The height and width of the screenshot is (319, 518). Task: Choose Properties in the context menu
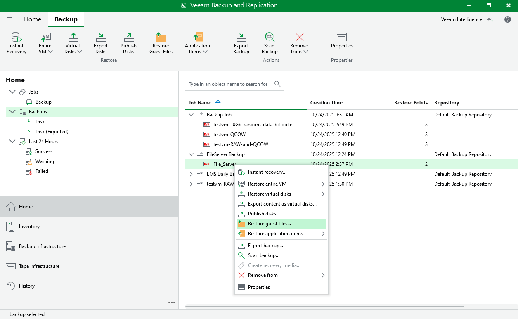coord(281,287)
